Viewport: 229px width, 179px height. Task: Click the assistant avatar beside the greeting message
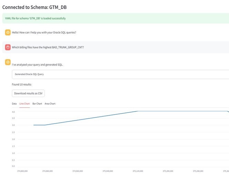pos(8,32)
